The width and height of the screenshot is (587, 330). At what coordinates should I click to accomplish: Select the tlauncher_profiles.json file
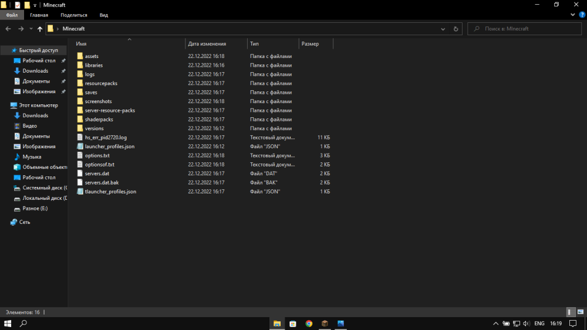[110, 191]
